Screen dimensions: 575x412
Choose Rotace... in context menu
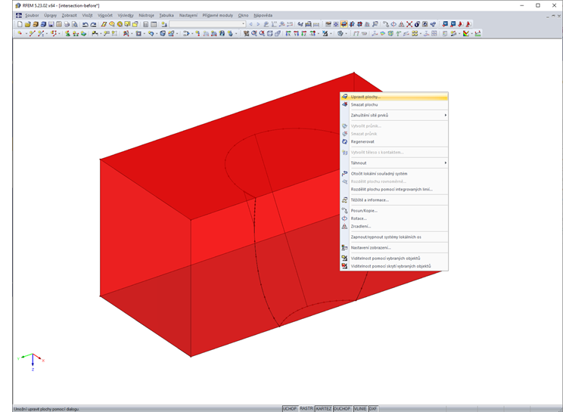(394, 218)
